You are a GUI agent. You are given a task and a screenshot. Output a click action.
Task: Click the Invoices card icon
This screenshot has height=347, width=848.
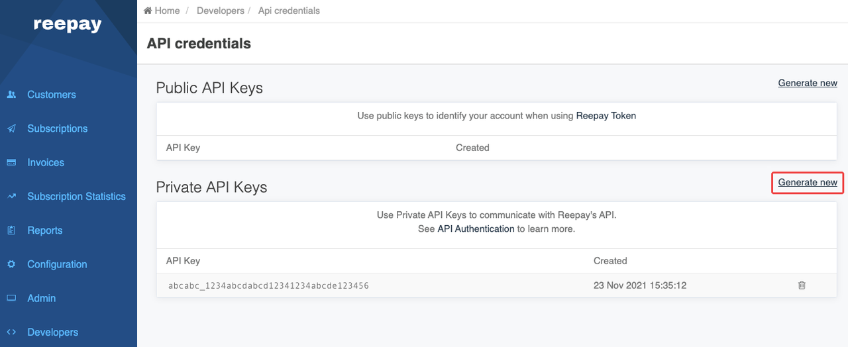click(x=11, y=162)
